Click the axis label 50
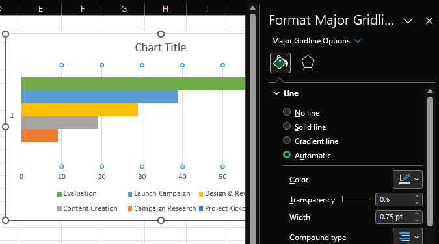The image size is (439, 244). tap(222, 177)
